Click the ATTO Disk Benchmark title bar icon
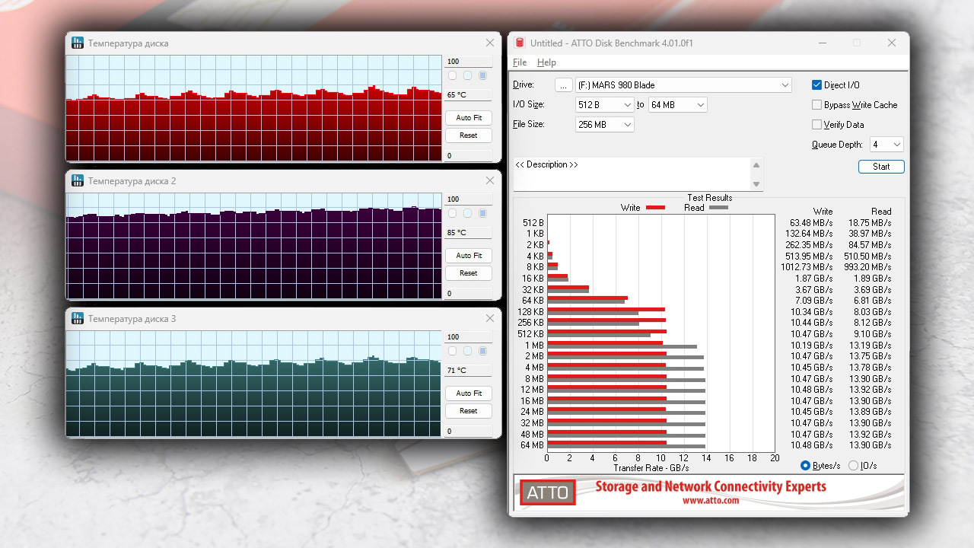This screenshot has height=548, width=974. click(520, 43)
